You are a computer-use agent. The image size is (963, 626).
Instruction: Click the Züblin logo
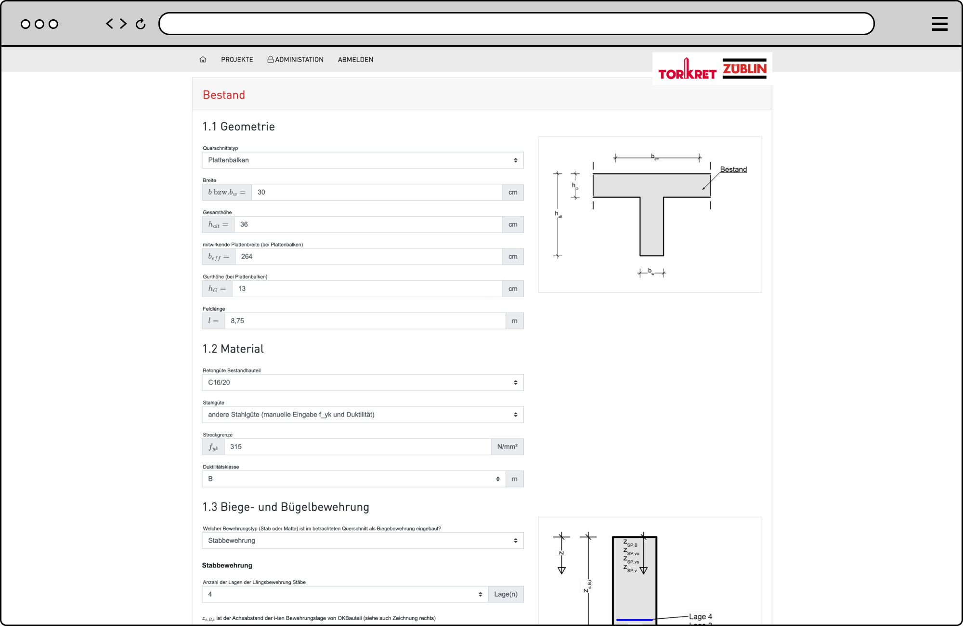coord(744,68)
